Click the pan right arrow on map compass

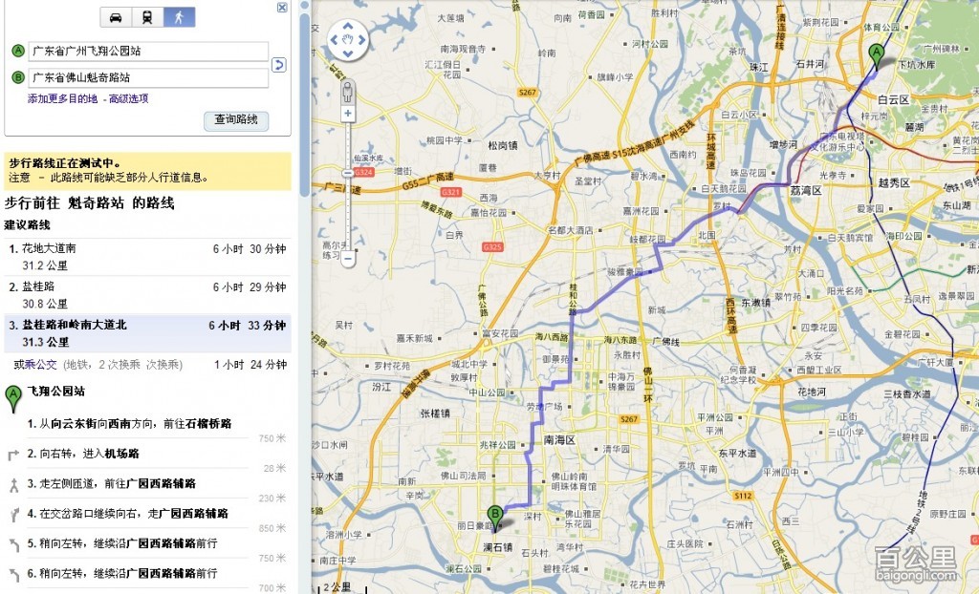(x=362, y=41)
